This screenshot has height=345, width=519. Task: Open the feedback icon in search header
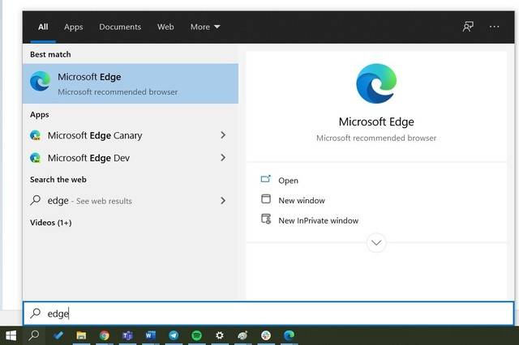(468, 27)
